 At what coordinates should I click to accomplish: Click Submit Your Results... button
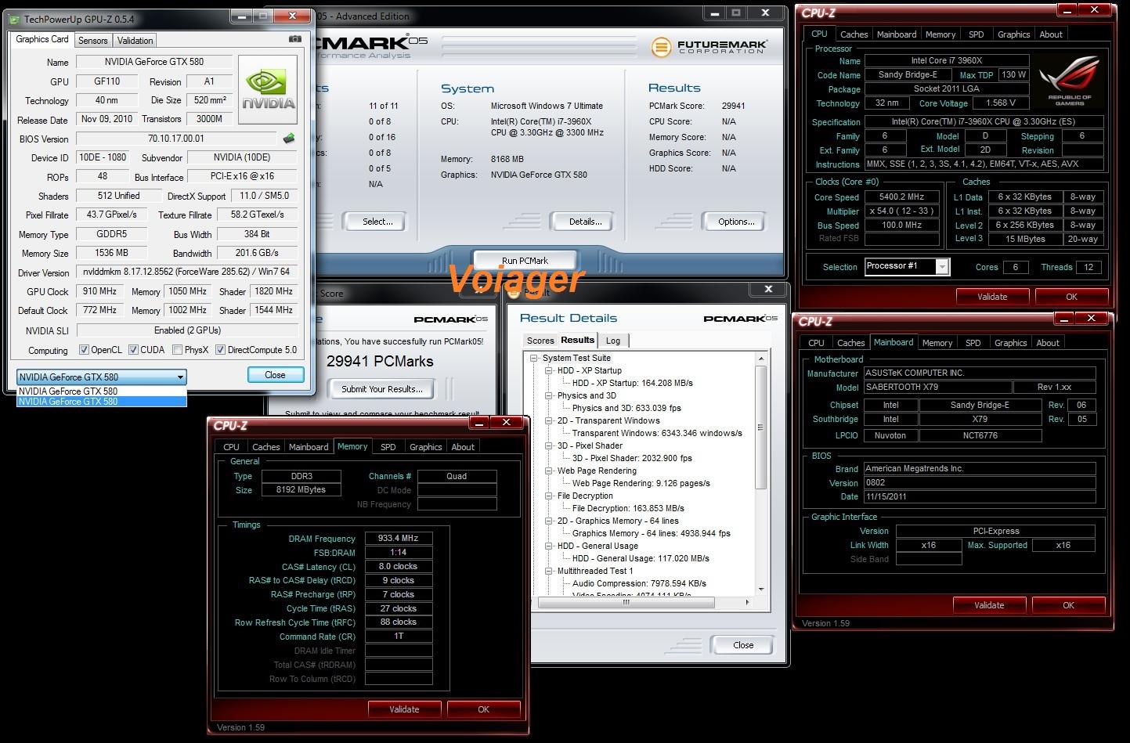(x=382, y=389)
